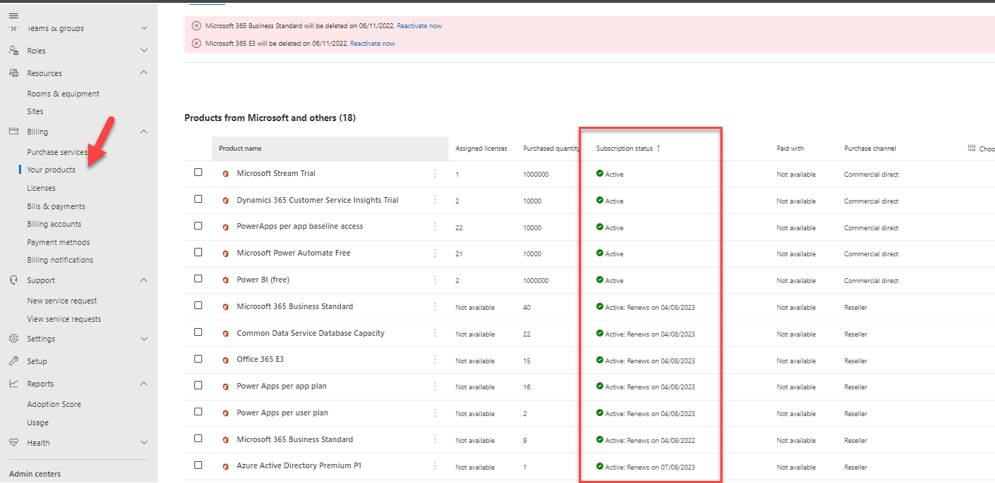
Task: Click the Billing credit card icon
Action: 13,132
